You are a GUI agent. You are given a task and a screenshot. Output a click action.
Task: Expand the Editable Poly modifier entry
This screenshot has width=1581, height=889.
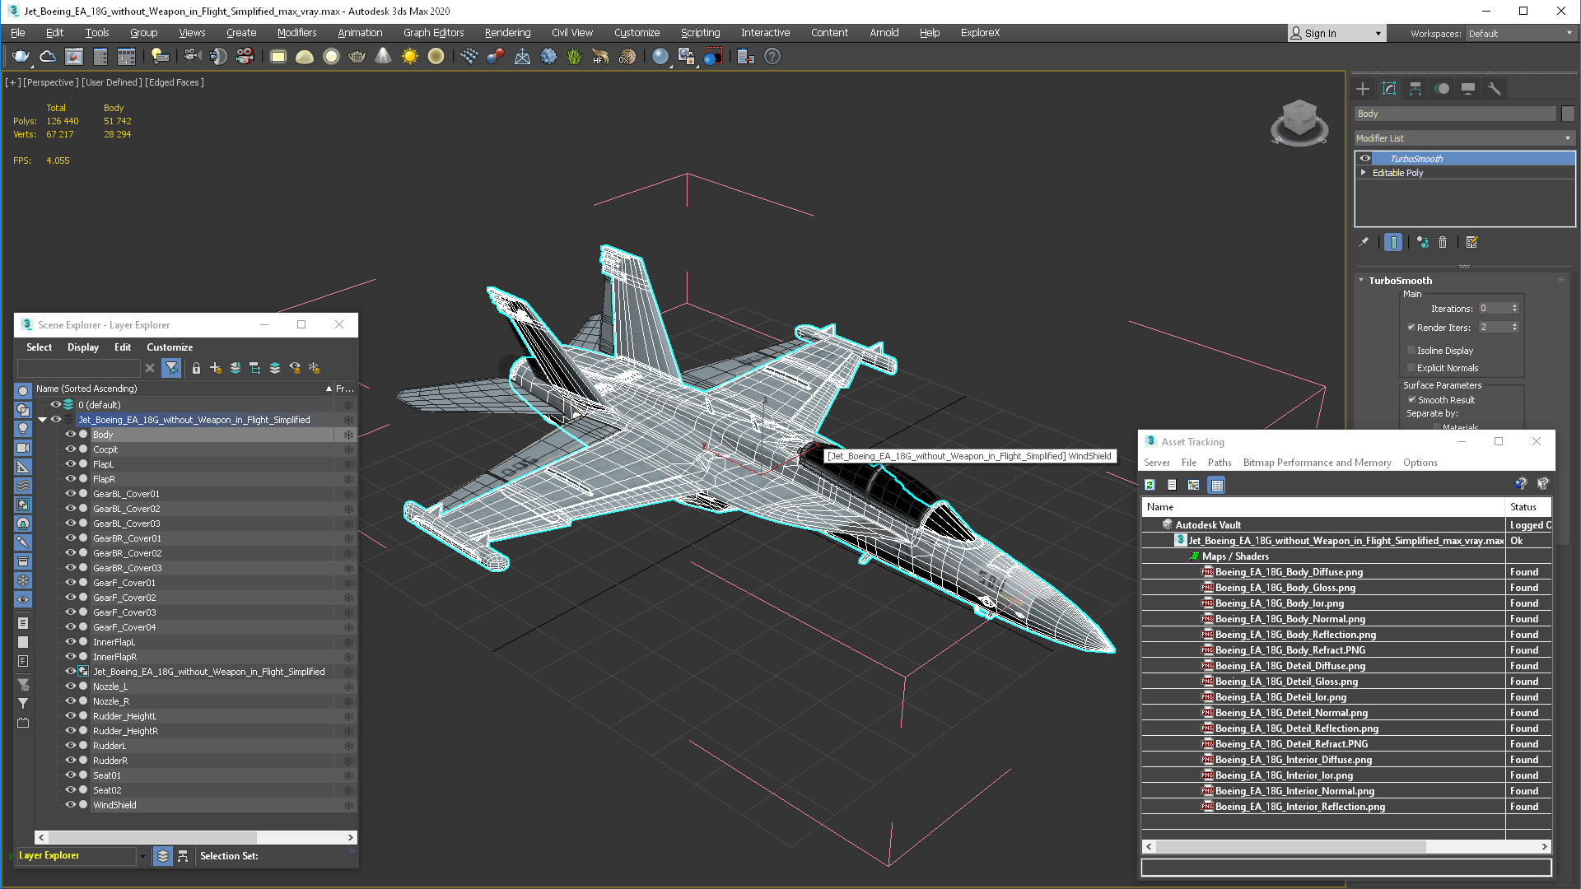click(1364, 173)
